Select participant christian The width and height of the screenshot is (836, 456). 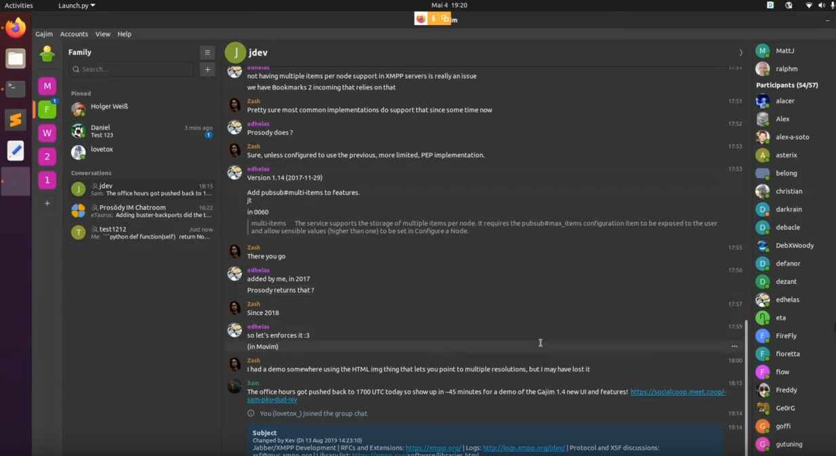click(789, 191)
